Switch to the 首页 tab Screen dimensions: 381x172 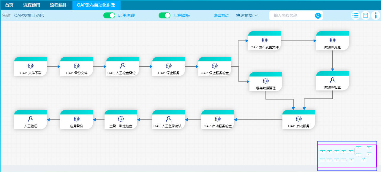(9, 5)
